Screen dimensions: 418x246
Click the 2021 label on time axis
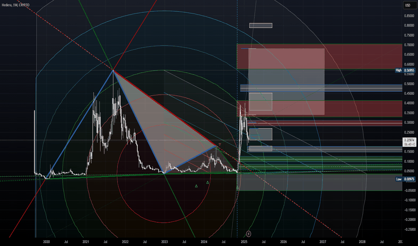(x=86, y=242)
